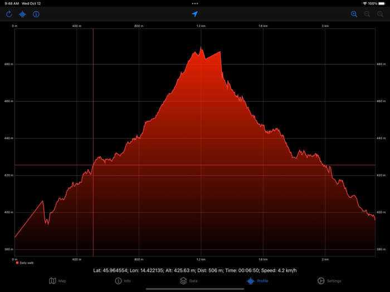Tap the waveform profile icon in top toolbar
The width and height of the screenshot is (390, 292).
tap(22, 14)
